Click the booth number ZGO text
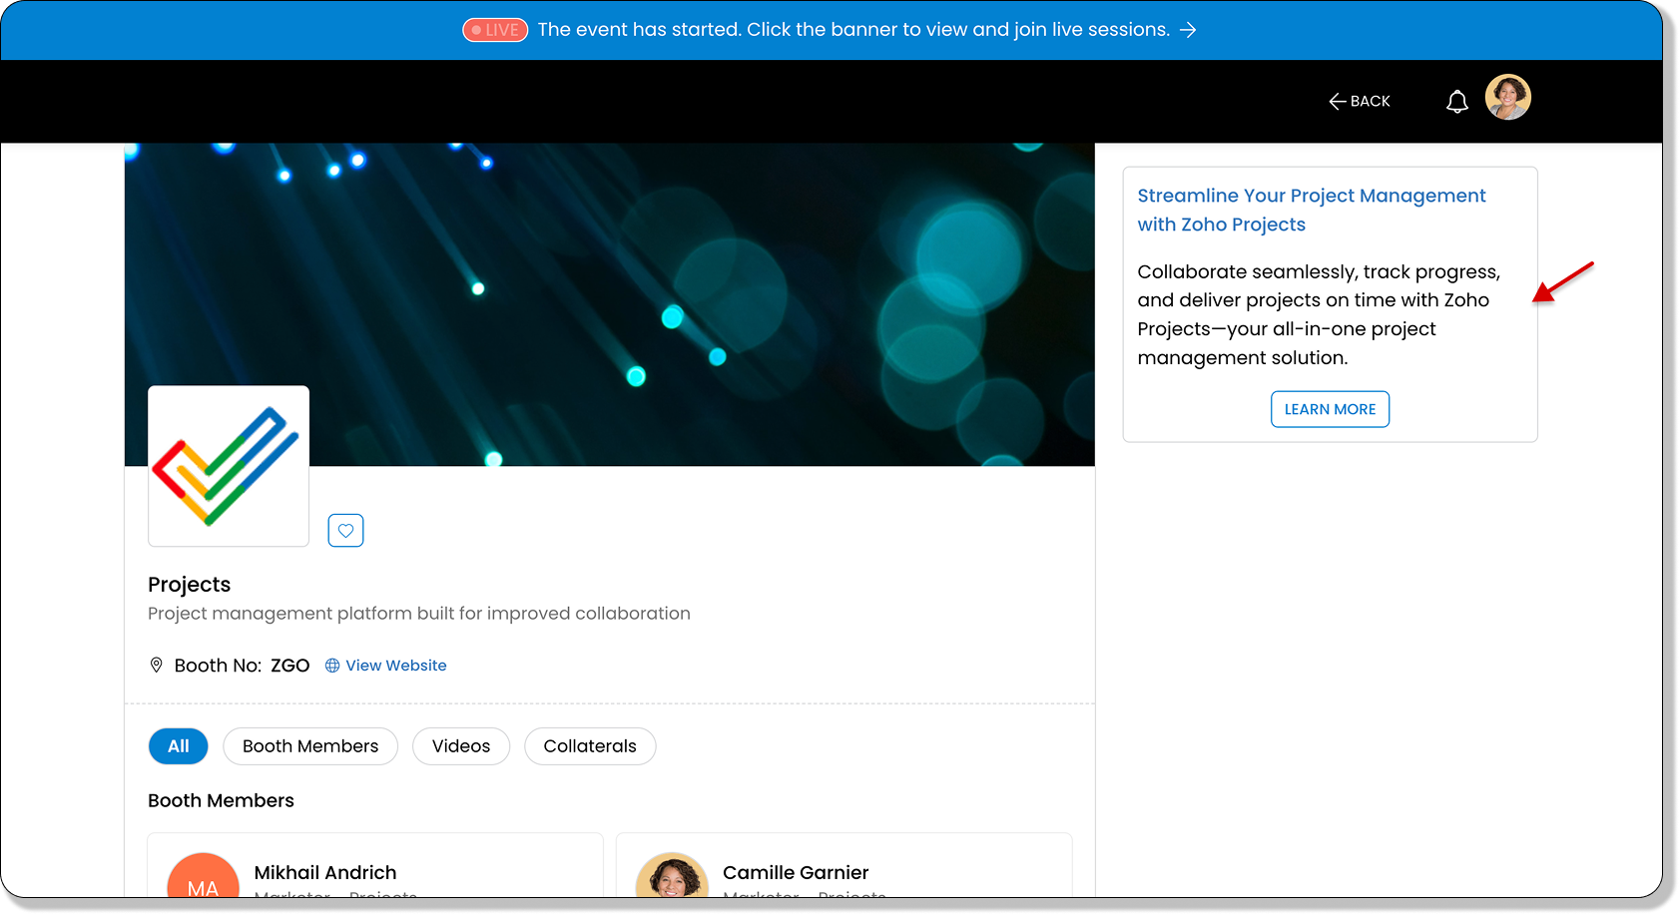This screenshot has height=914, width=1679. [x=290, y=666]
